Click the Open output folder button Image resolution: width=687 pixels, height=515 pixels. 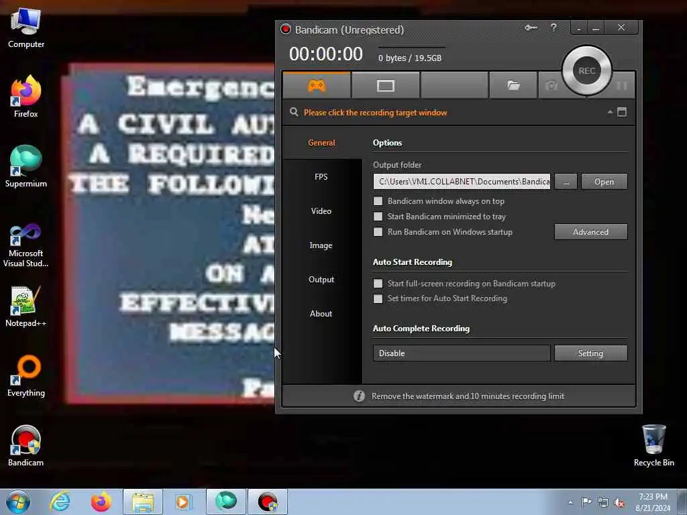(604, 181)
